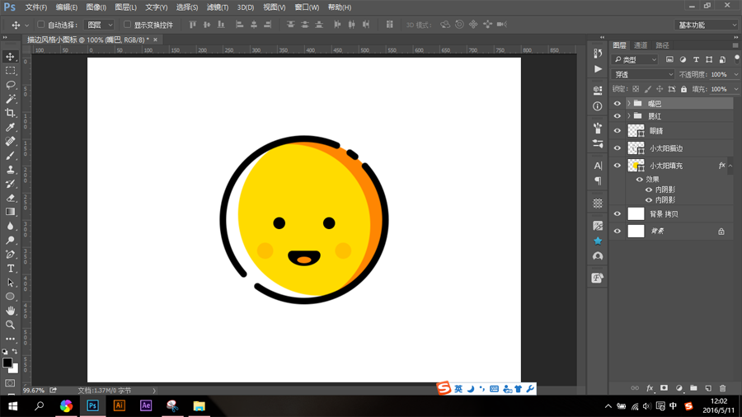The image size is (742, 417).
Task: Click the add layer mask icon
Action: (x=664, y=388)
